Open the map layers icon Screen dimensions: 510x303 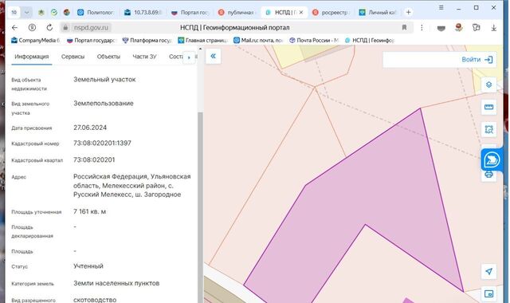coord(488,85)
